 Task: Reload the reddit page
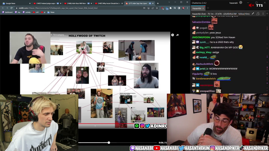coord(11,8)
